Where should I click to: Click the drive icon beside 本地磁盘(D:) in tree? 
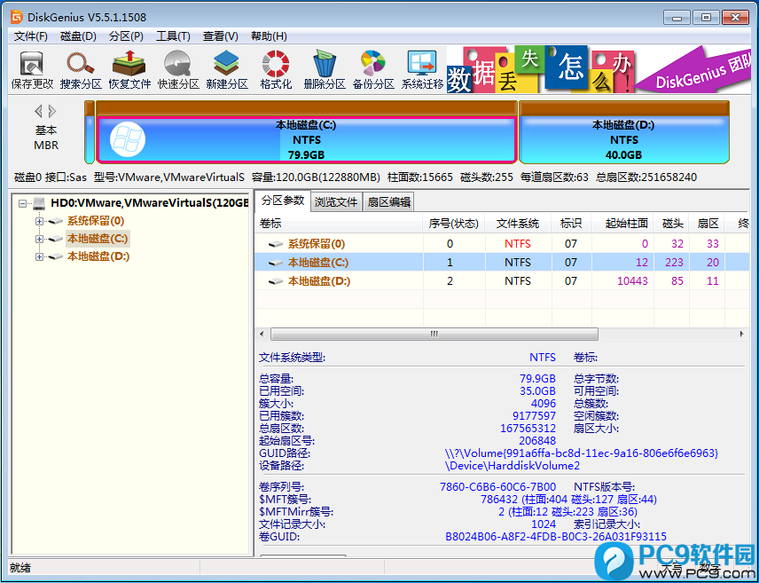(x=56, y=256)
